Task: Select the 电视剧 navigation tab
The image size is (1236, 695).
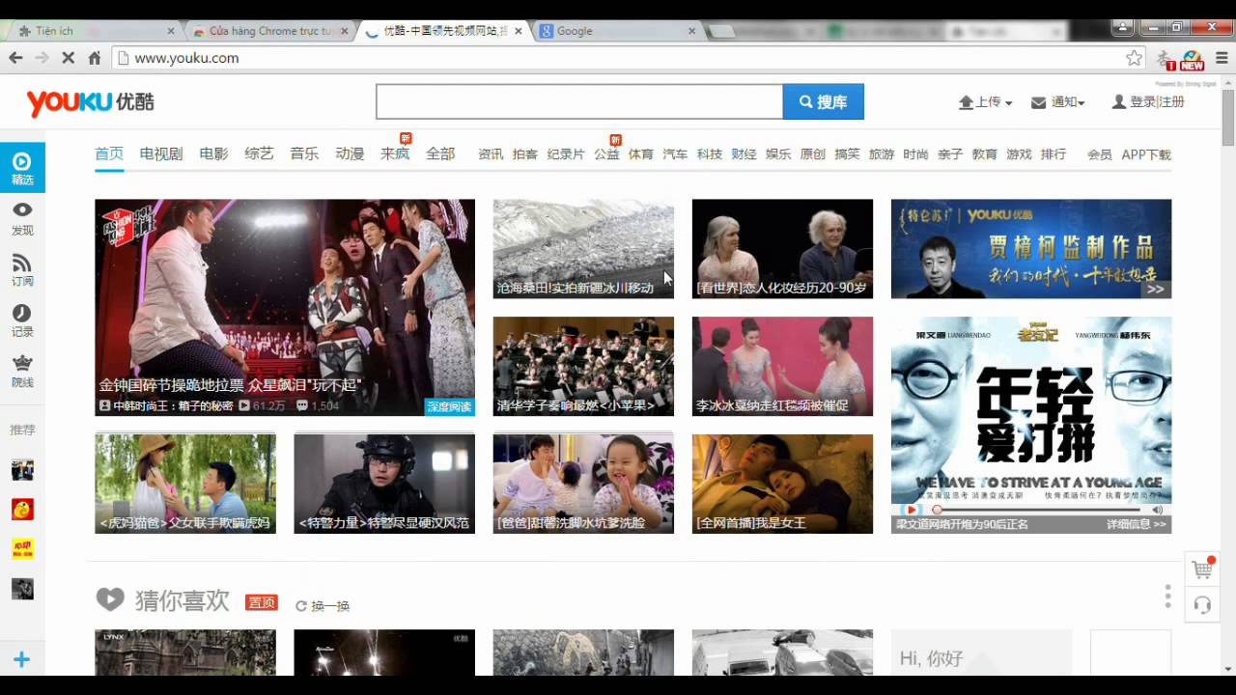Action: (x=160, y=153)
